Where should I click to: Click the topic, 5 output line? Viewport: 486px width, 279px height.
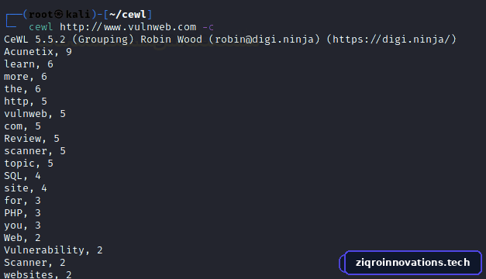point(29,164)
